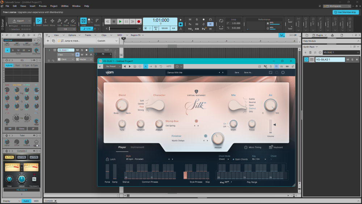Toggle the track FX bin power button
The height and width of the screenshot is (204, 362).
point(96,54)
